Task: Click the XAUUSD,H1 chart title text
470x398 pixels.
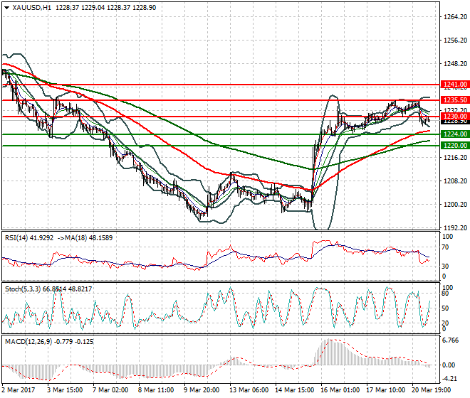Action: pos(32,8)
